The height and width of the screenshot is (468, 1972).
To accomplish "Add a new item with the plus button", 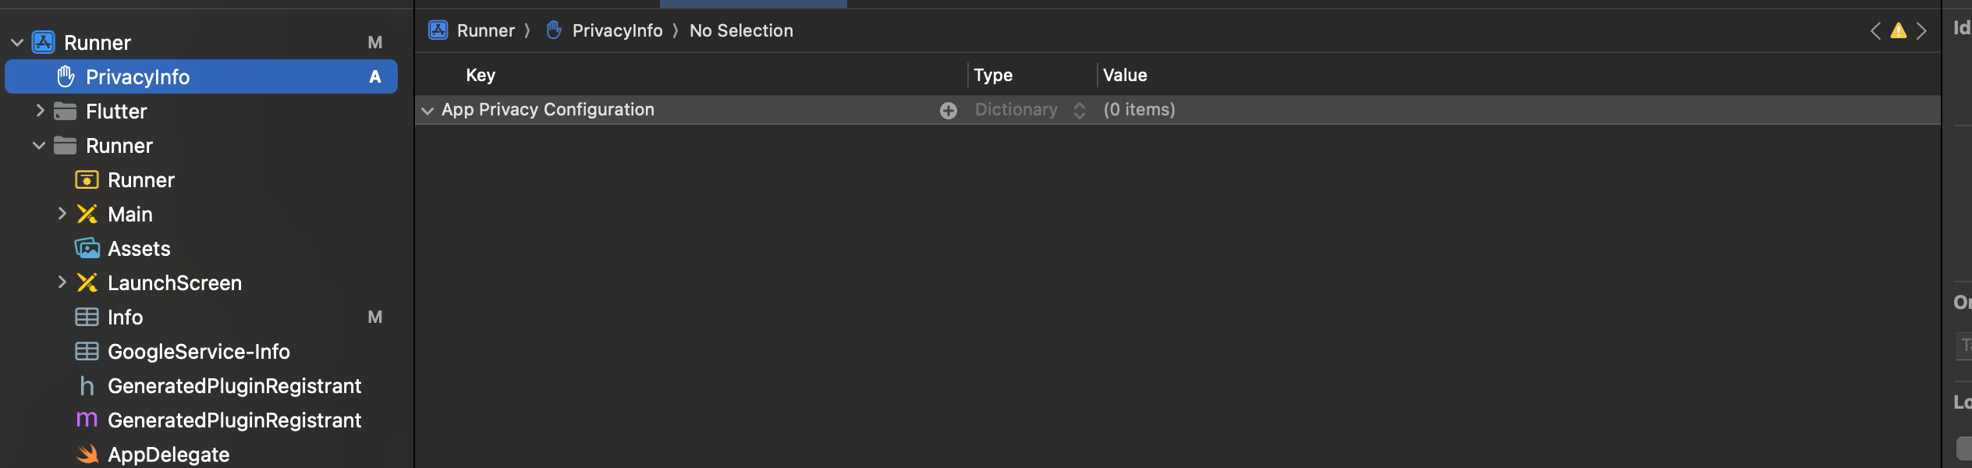I will click(949, 111).
